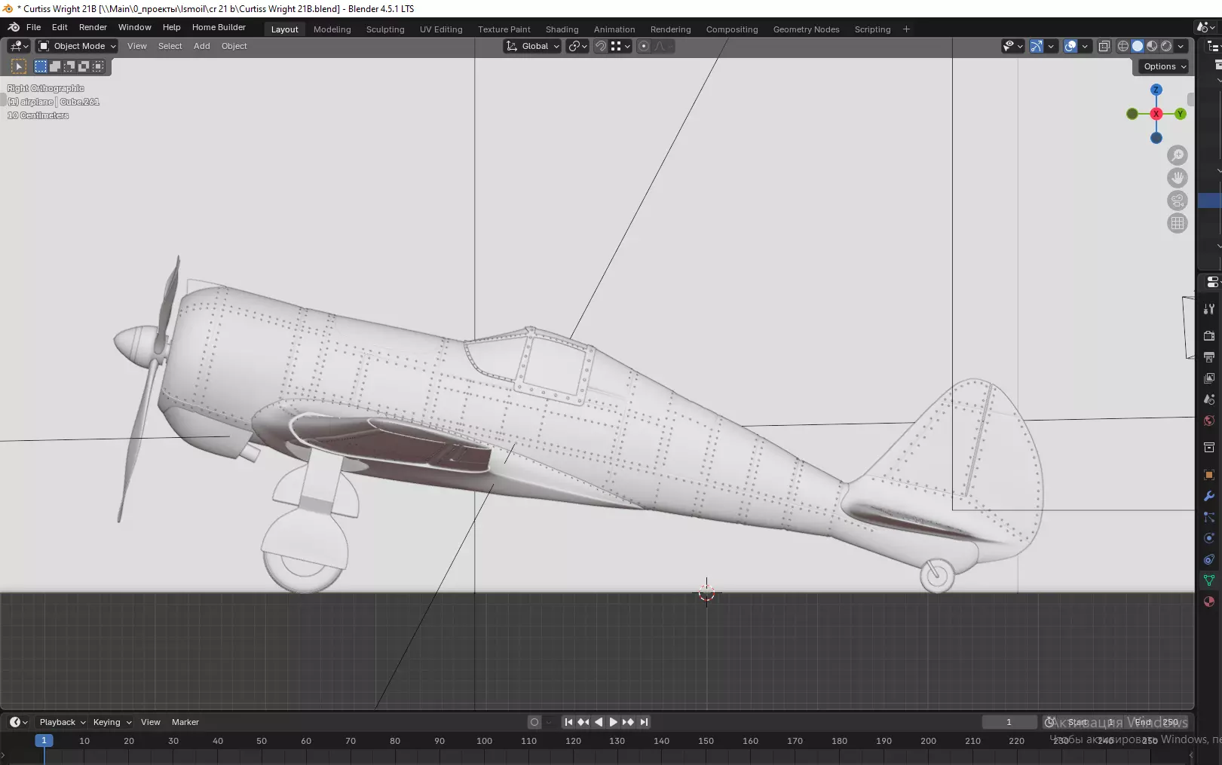Viewport: 1222px width, 765px height.
Task: Switch to material preview shading
Action: tap(1152, 46)
